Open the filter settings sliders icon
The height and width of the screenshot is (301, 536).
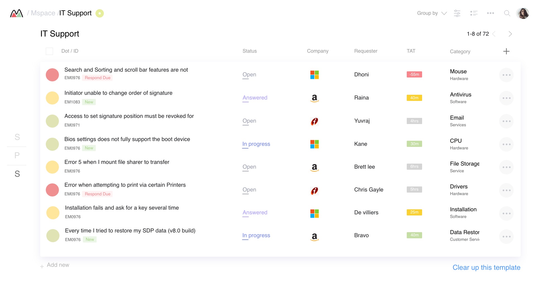(457, 13)
